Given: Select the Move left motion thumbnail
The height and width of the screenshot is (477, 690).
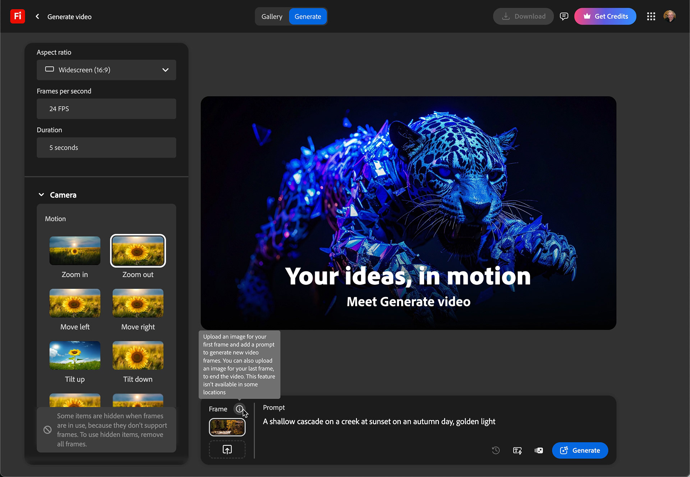Looking at the screenshot, I should tap(75, 303).
